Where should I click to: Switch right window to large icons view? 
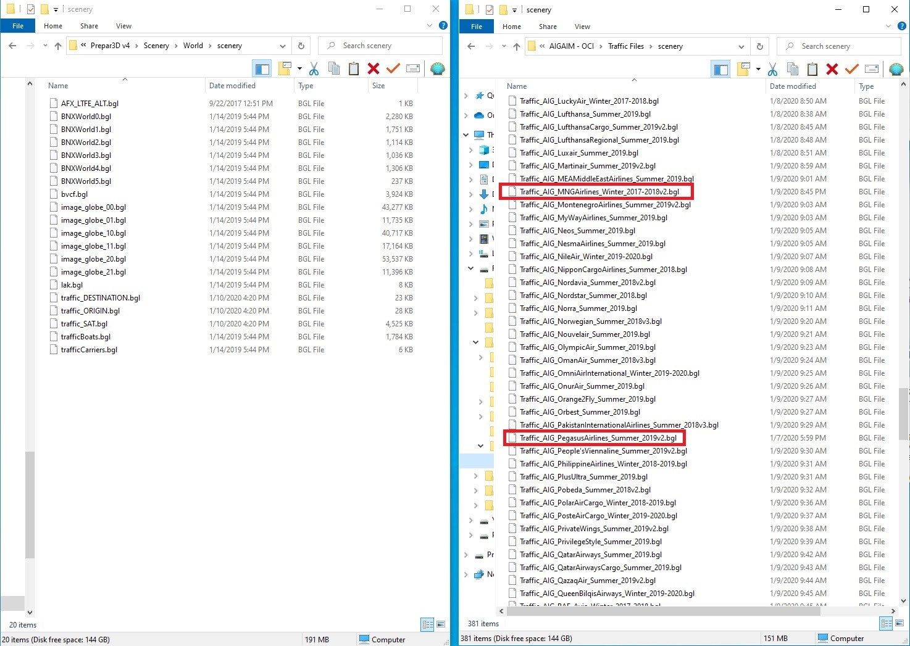pyautogui.click(x=900, y=623)
